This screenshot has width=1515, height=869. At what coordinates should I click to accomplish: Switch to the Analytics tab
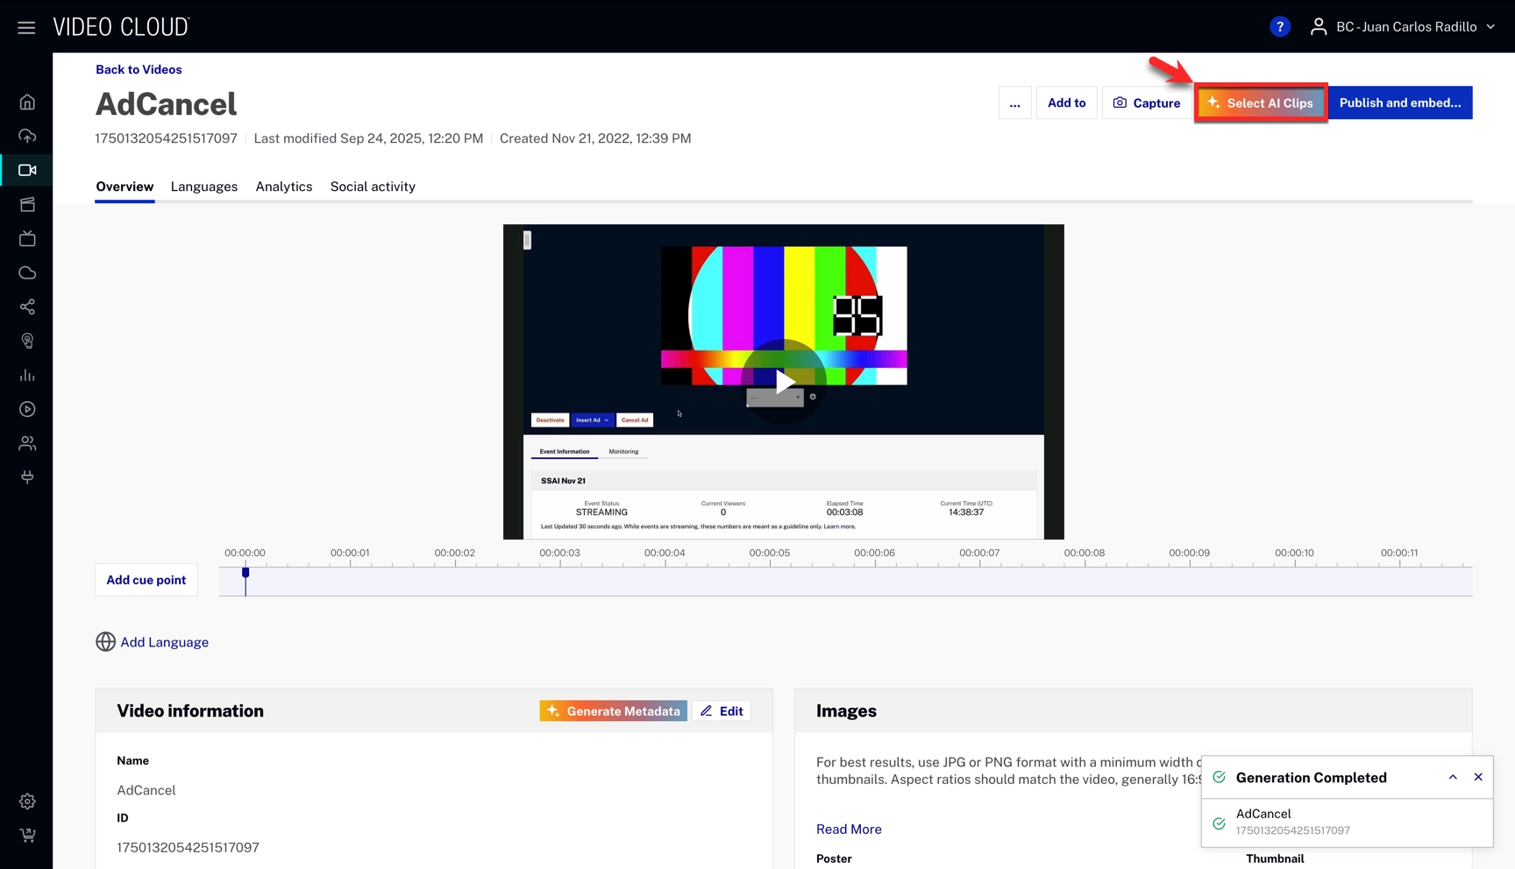[x=284, y=187]
